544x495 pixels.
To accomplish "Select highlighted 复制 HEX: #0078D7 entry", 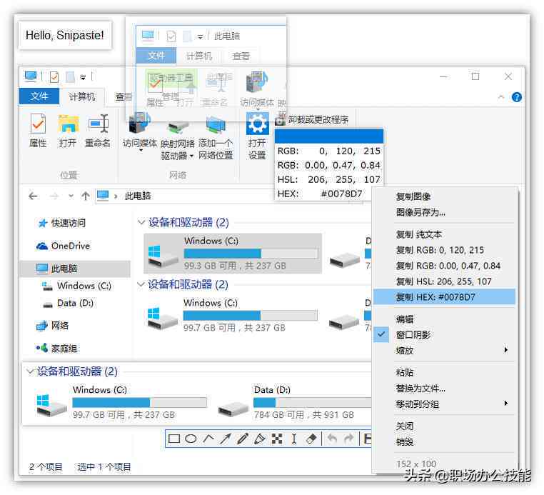I will click(444, 297).
